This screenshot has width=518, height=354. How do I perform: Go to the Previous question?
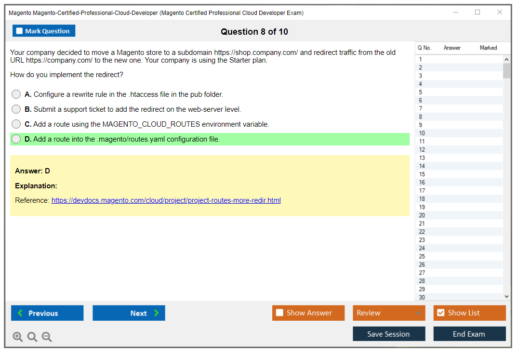coord(47,313)
